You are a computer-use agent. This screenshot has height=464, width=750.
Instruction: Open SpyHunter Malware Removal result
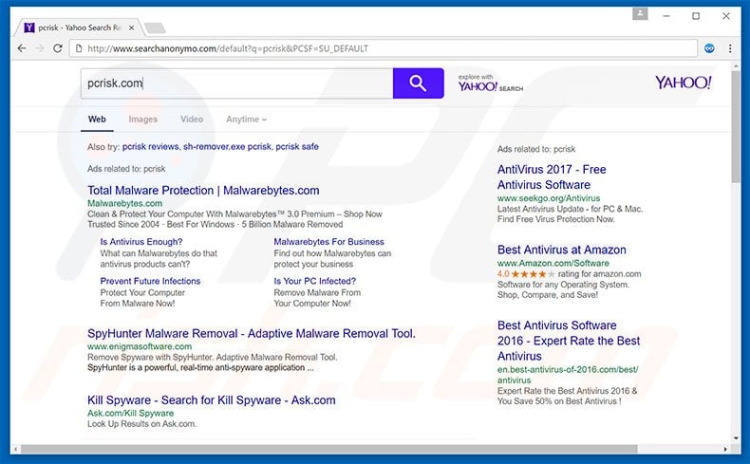(252, 334)
